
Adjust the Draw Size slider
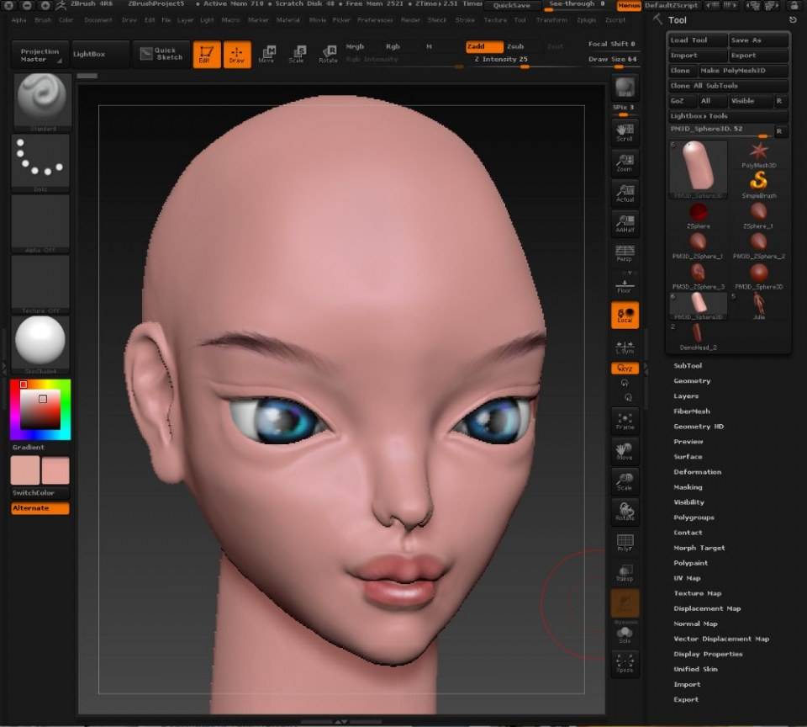pyautogui.click(x=613, y=61)
